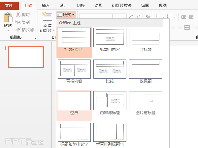Click the Cut (剪切) scissors icon
The image size is (198, 148).
point(18,14)
